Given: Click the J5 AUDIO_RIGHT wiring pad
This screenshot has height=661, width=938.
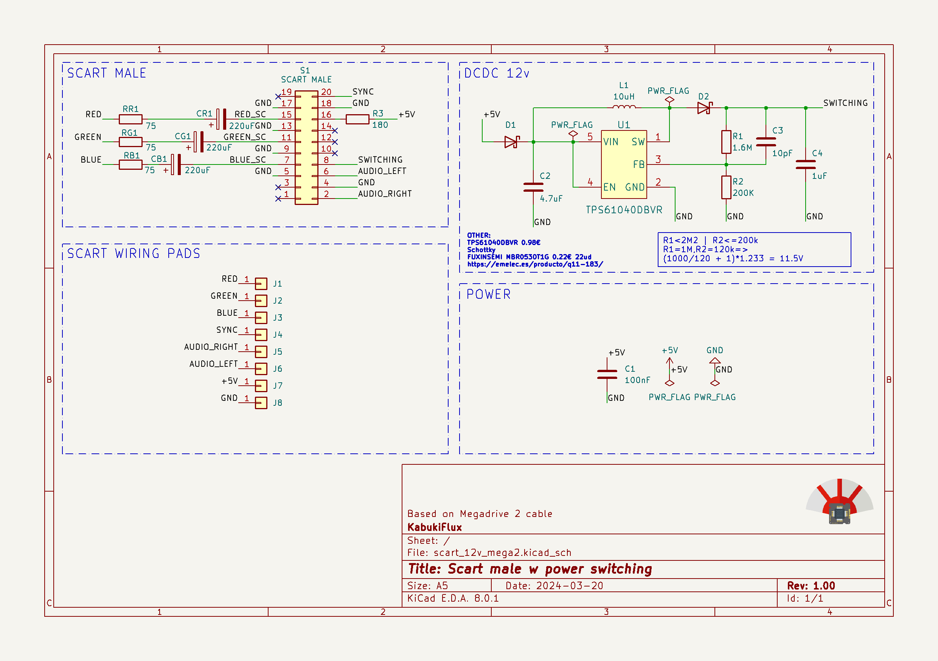Looking at the screenshot, I should [261, 352].
